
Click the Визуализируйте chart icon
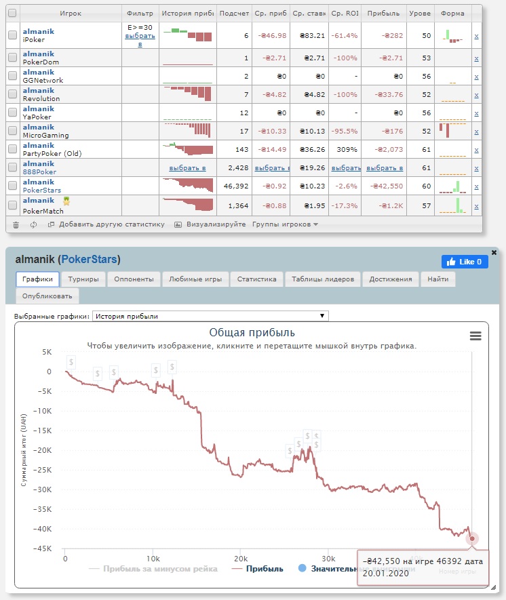(x=178, y=224)
